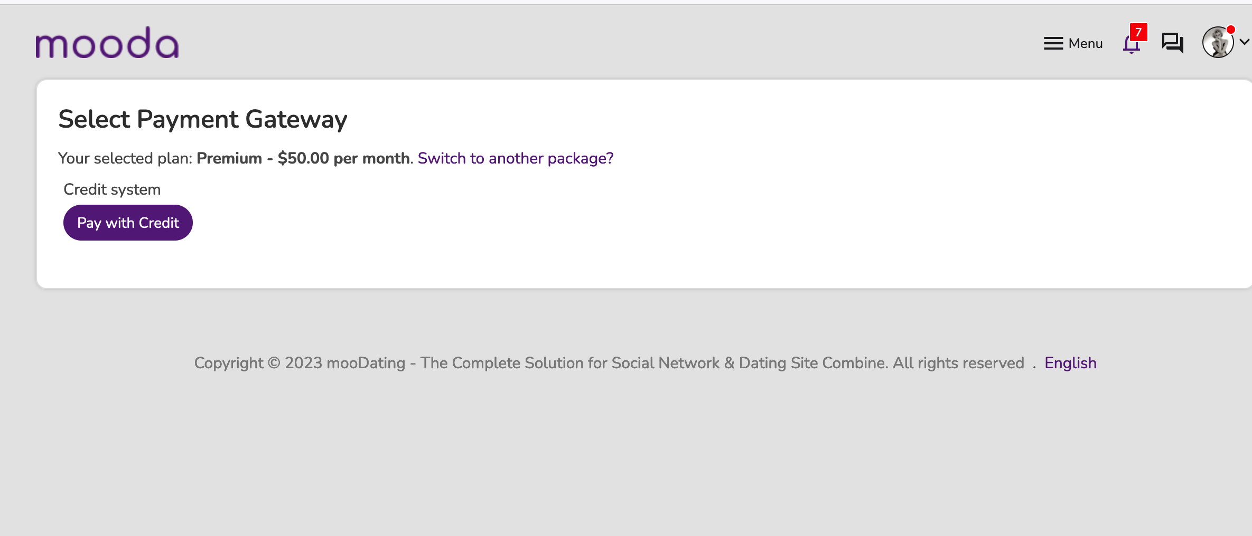Image resolution: width=1252 pixels, height=536 pixels.
Task: Click the Select Payment Gateway heading
Action: pyautogui.click(x=203, y=119)
